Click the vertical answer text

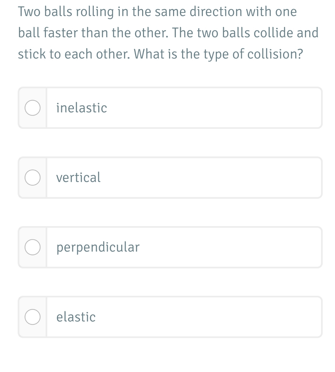[x=78, y=177]
